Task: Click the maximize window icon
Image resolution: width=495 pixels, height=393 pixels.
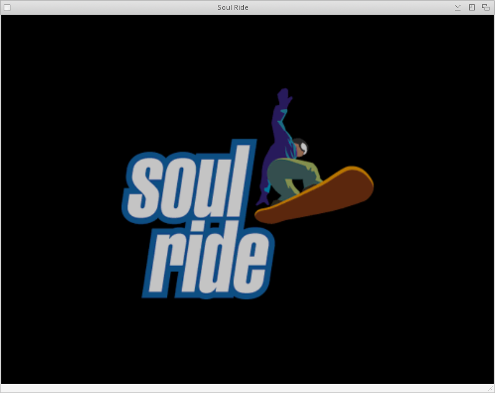Action: (472, 7)
